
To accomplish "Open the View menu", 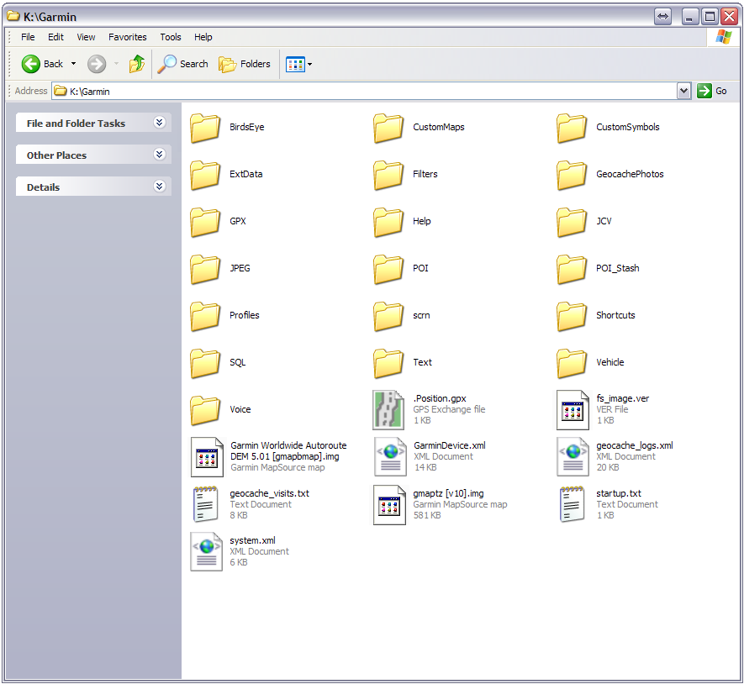I will pyautogui.click(x=86, y=37).
